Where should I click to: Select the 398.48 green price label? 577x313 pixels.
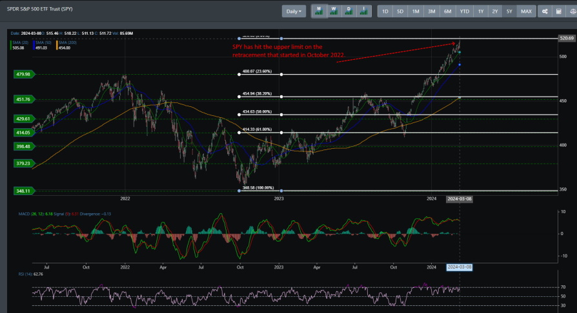[x=23, y=147]
